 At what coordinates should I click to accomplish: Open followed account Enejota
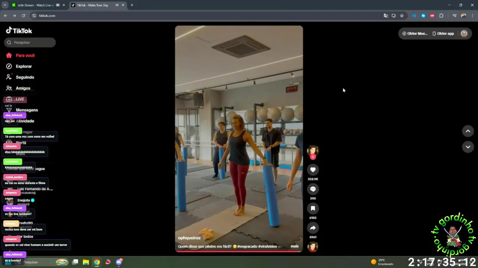[x=24, y=200]
